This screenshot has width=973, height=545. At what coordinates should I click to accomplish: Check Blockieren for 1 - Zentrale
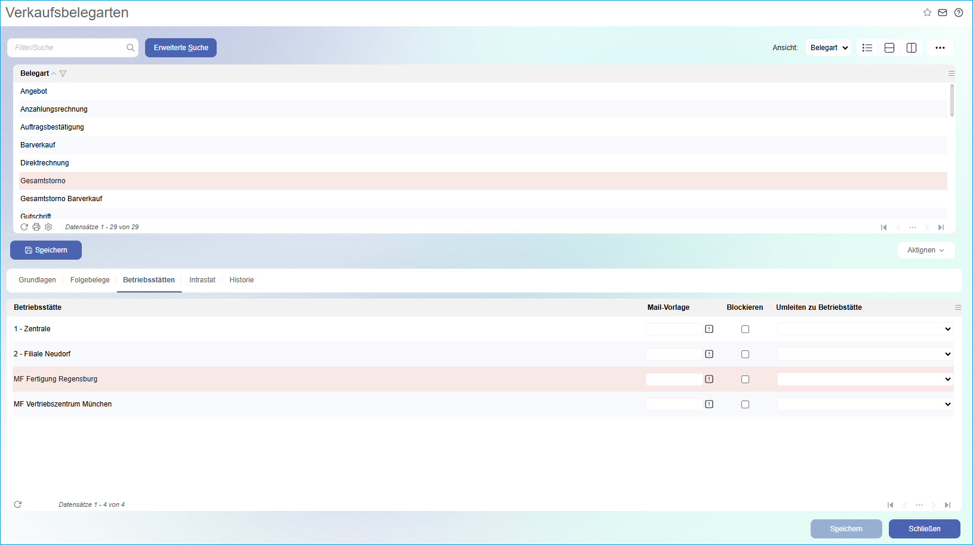[x=745, y=329]
